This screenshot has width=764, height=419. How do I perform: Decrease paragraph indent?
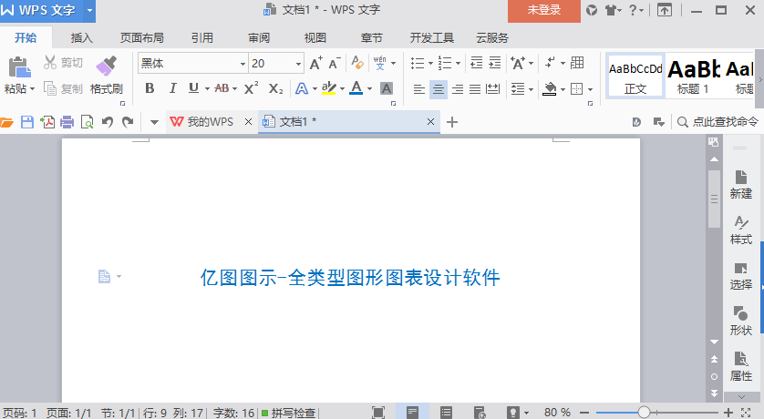pos(477,63)
